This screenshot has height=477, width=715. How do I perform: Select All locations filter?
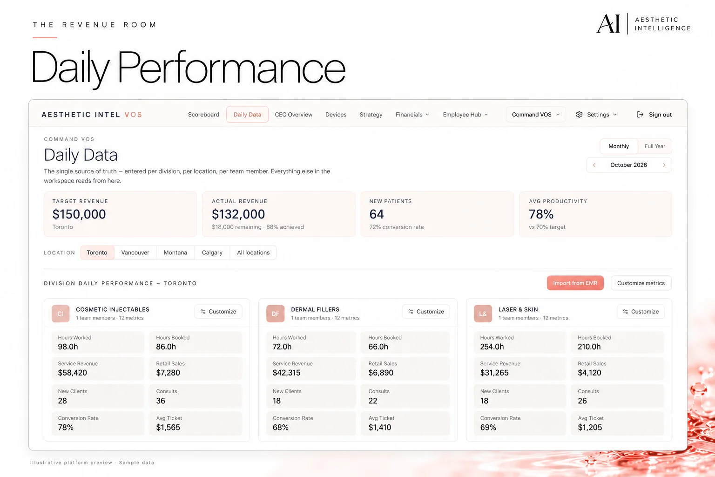coord(253,252)
